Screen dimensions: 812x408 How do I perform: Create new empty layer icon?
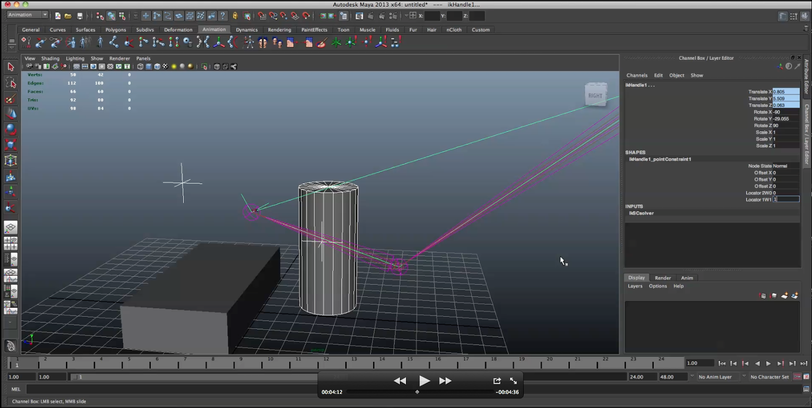click(x=785, y=295)
